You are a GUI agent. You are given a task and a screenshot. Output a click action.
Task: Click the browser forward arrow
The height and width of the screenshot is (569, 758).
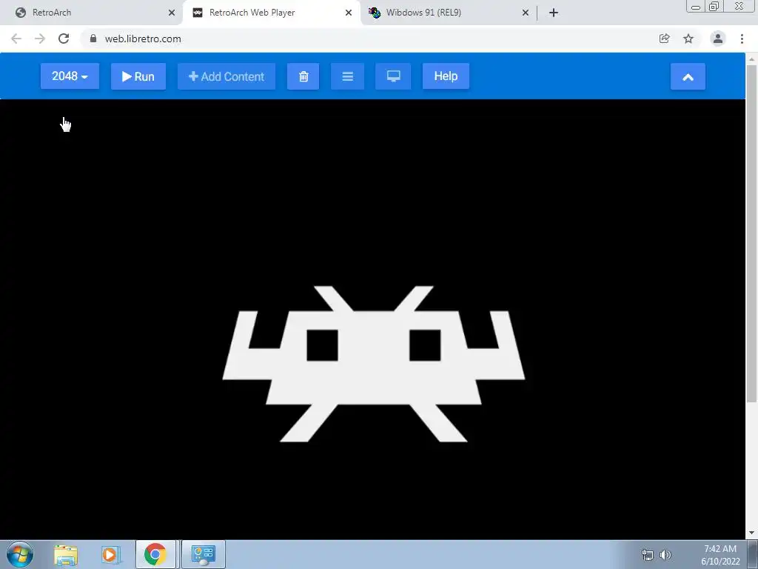(40, 39)
